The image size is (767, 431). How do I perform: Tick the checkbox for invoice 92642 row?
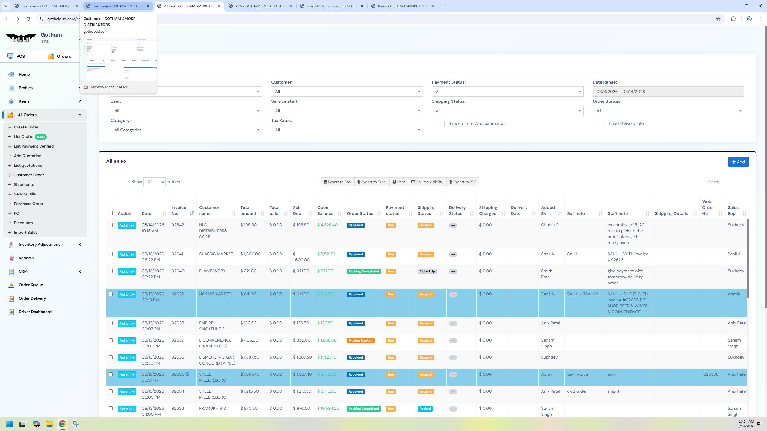[111, 225]
